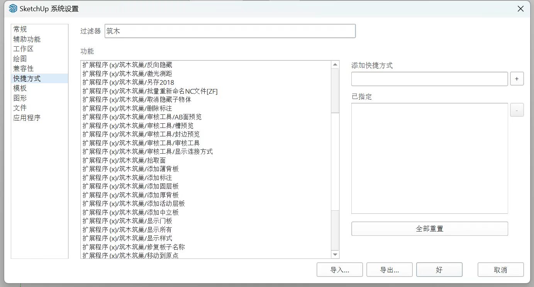Click the 导出... button

389,269
